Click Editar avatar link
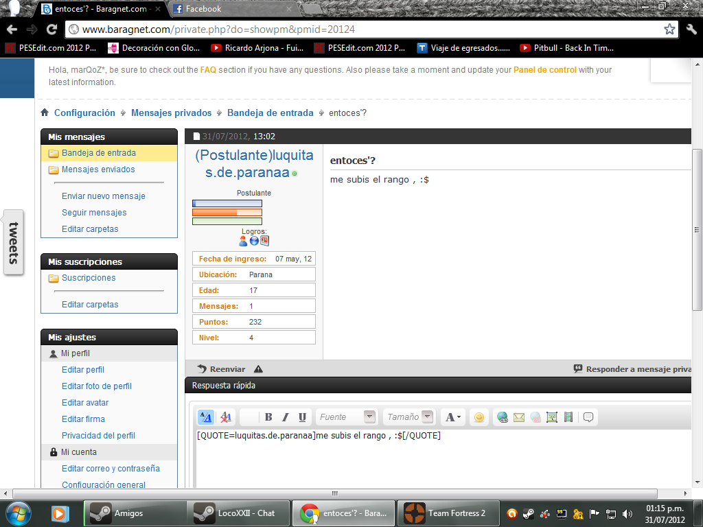 click(85, 402)
